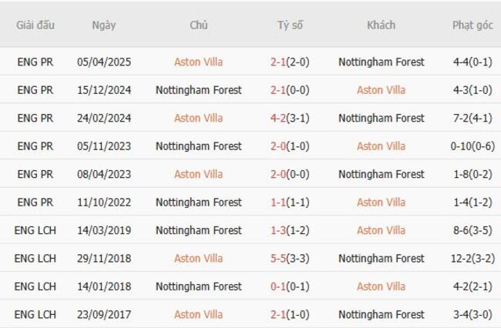The image size is (501, 328).
Task: Select the ENG LCH label on 23/09/2017 row
Action: tap(35, 314)
